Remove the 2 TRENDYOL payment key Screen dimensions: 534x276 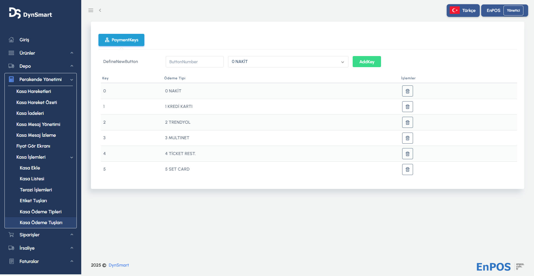[407, 122]
